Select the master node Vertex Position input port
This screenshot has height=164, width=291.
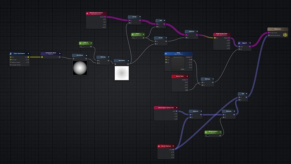(x=269, y=35)
